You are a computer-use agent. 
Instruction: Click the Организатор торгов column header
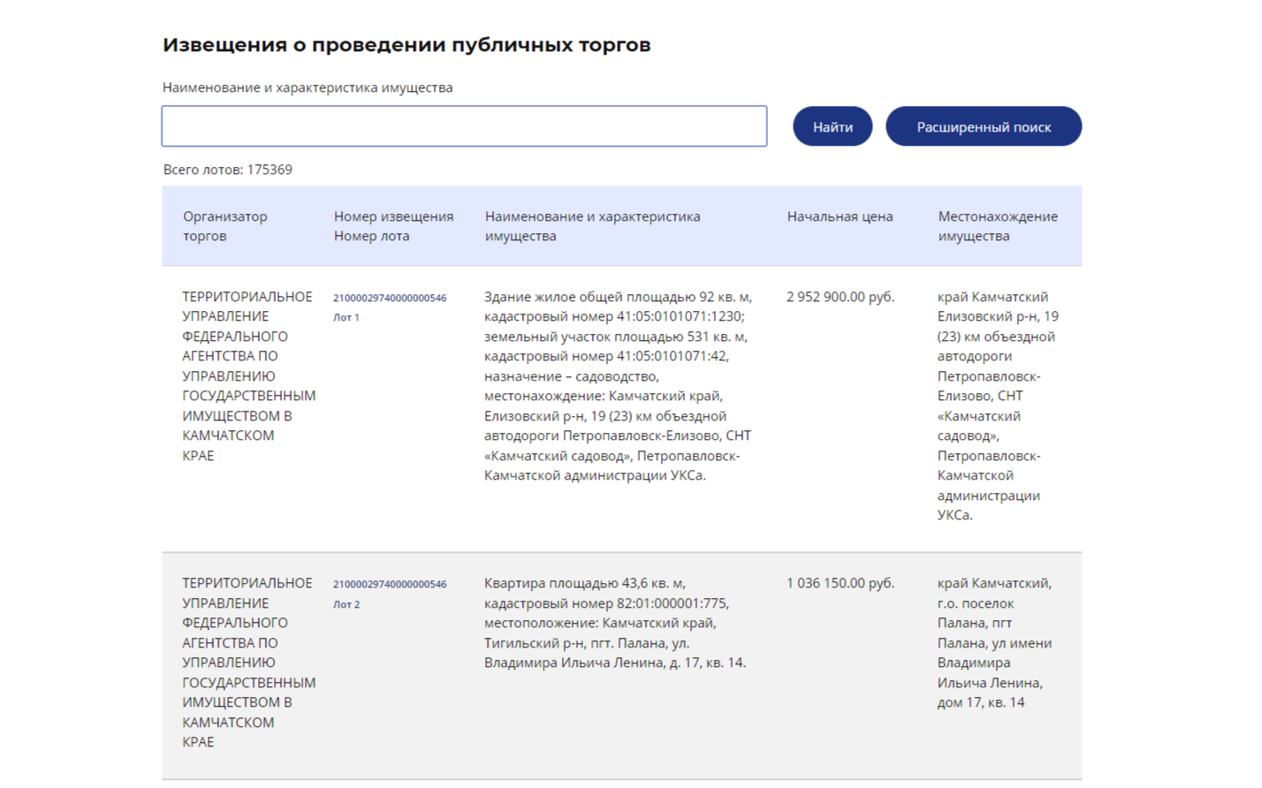click(224, 226)
